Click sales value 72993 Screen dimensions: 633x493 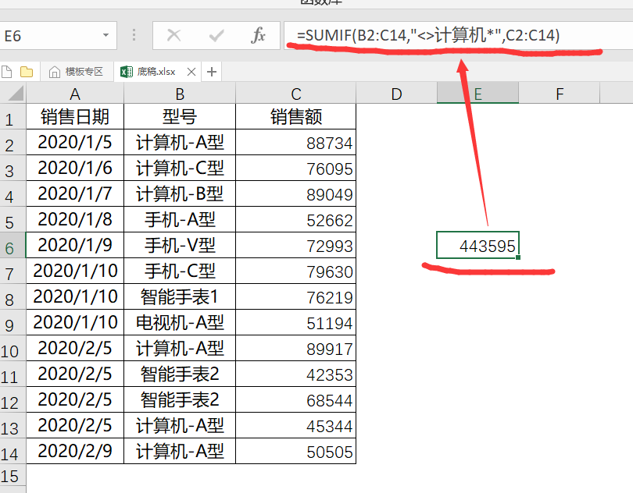(x=296, y=245)
